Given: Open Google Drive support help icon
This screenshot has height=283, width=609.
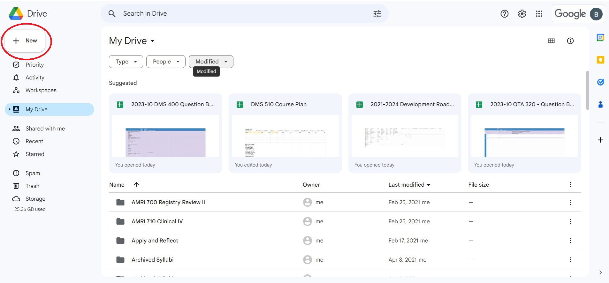Looking at the screenshot, I should tap(504, 14).
